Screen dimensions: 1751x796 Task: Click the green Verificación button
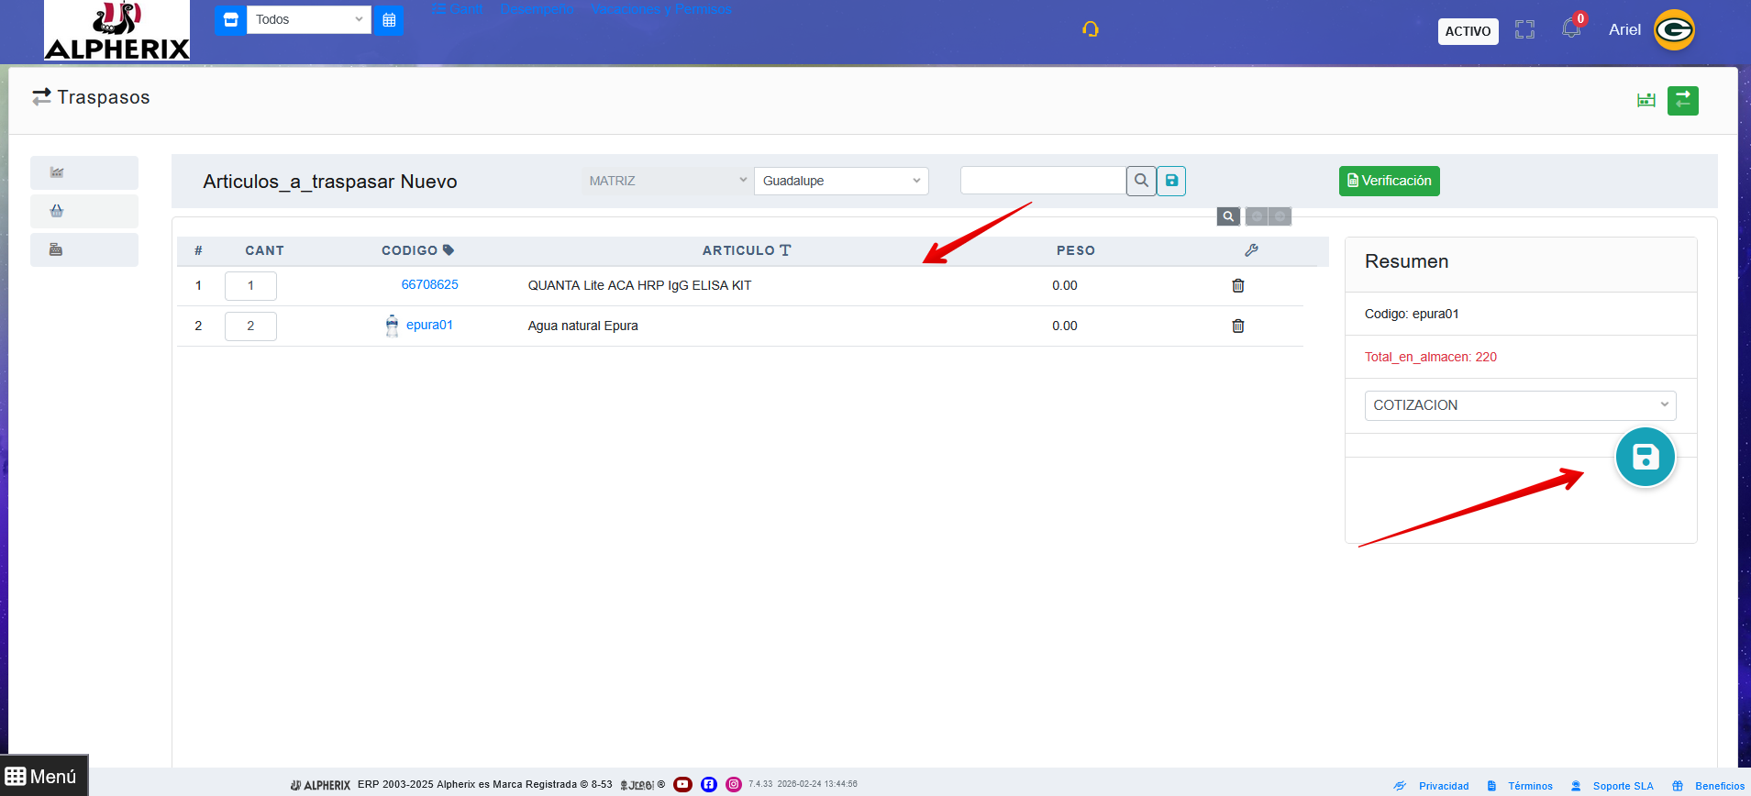coord(1389,181)
